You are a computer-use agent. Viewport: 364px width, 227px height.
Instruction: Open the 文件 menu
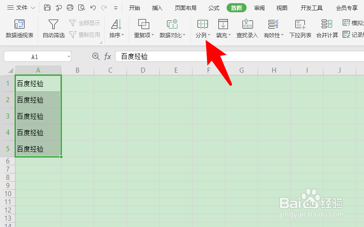(x=21, y=8)
